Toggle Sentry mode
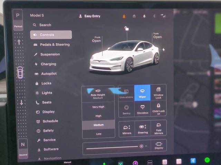Image resolution: width=221 pixels, height=165 pixels. pyautogui.click(x=126, y=110)
